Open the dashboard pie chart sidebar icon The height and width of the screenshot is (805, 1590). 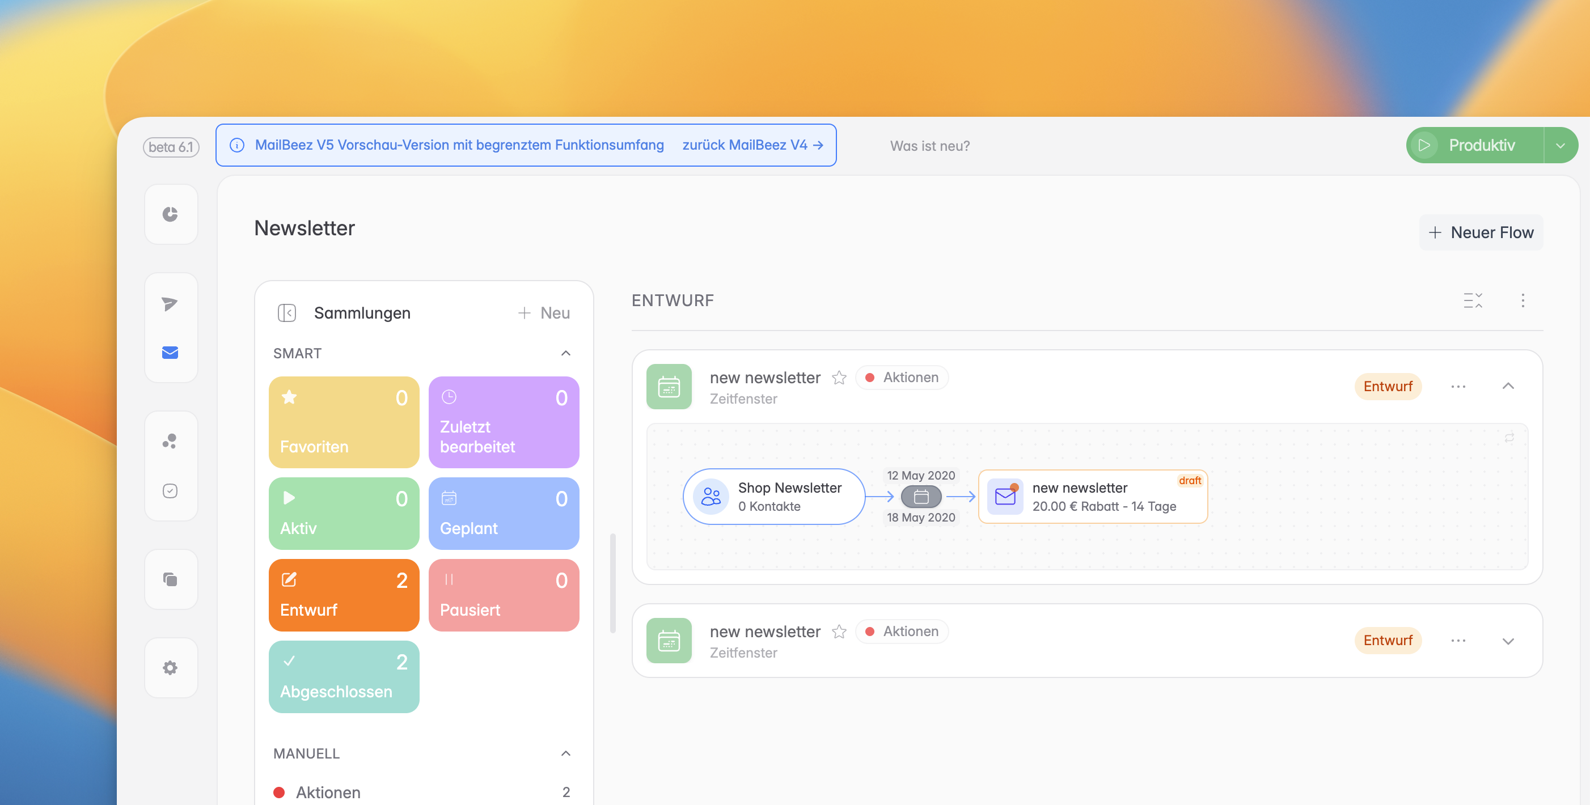(x=170, y=214)
